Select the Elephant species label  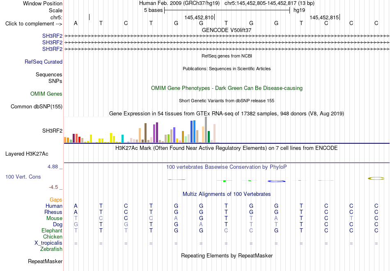click(x=52, y=230)
